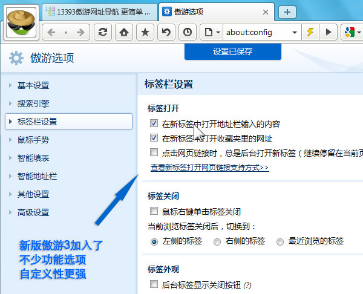Click the (?) help hint after 后台标签显示关闭按钮
363x294 pixels.
[x=247, y=285]
